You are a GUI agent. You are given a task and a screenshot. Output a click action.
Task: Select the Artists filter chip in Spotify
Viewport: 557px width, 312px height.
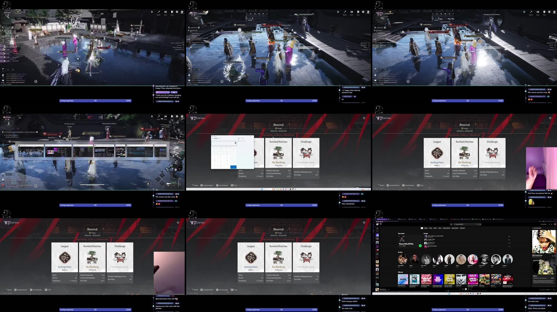point(440,228)
